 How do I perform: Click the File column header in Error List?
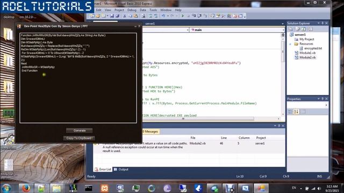point(192,138)
